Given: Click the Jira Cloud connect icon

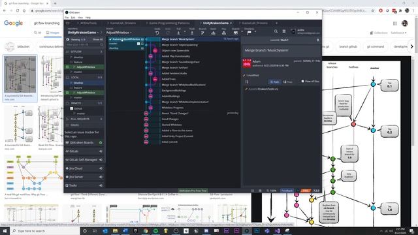Looking at the screenshot, I should 101,168.
